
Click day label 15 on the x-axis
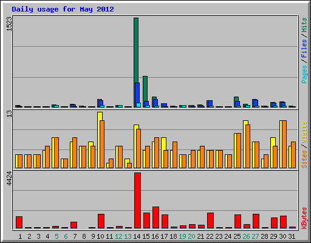click(x=146, y=236)
